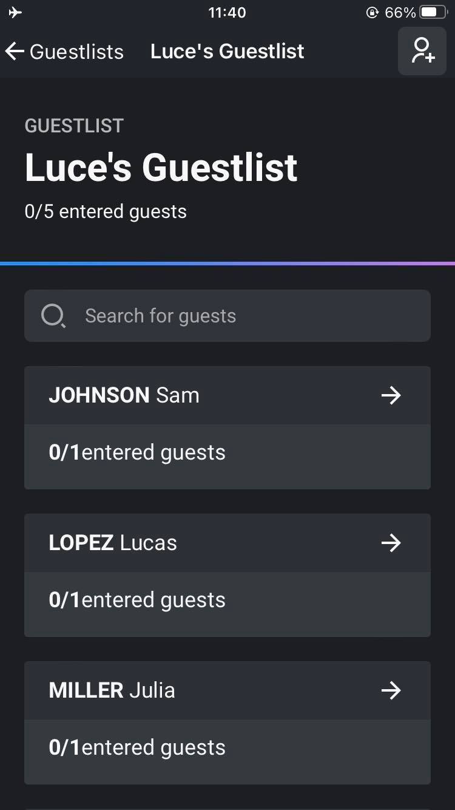This screenshot has height=810, width=455.
Task: Select the JOHNSON Sam guest entry
Action: pyautogui.click(x=227, y=395)
